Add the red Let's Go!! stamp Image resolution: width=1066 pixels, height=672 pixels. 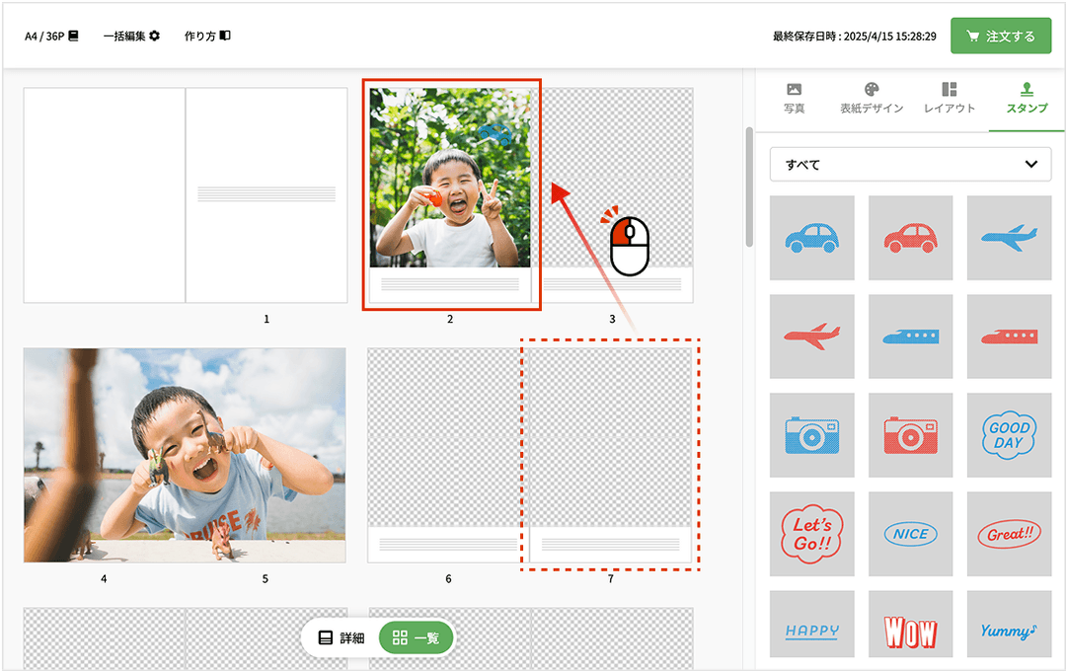tap(811, 534)
